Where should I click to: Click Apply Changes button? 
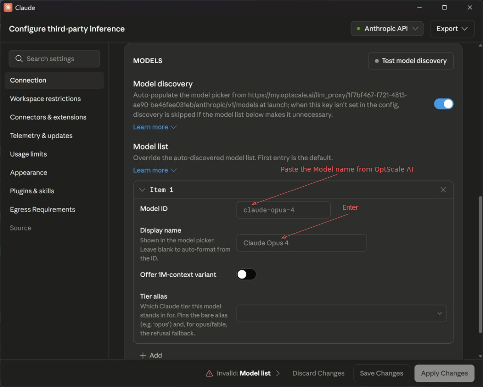pos(444,373)
